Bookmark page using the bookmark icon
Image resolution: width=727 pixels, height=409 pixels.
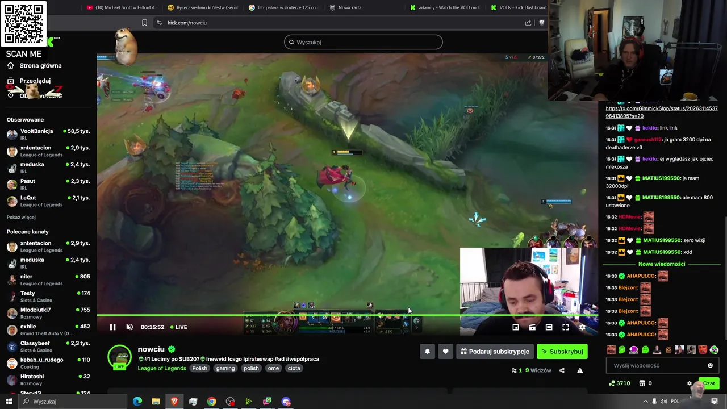click(x=144, y=23)
